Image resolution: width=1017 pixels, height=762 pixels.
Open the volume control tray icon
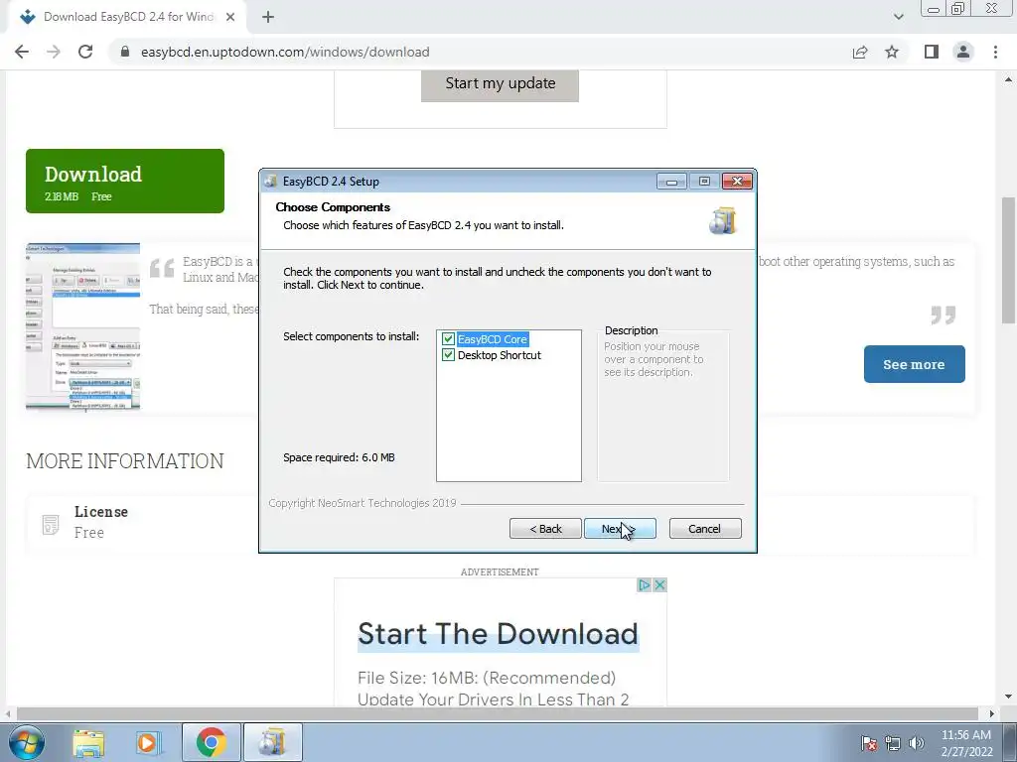917,743
